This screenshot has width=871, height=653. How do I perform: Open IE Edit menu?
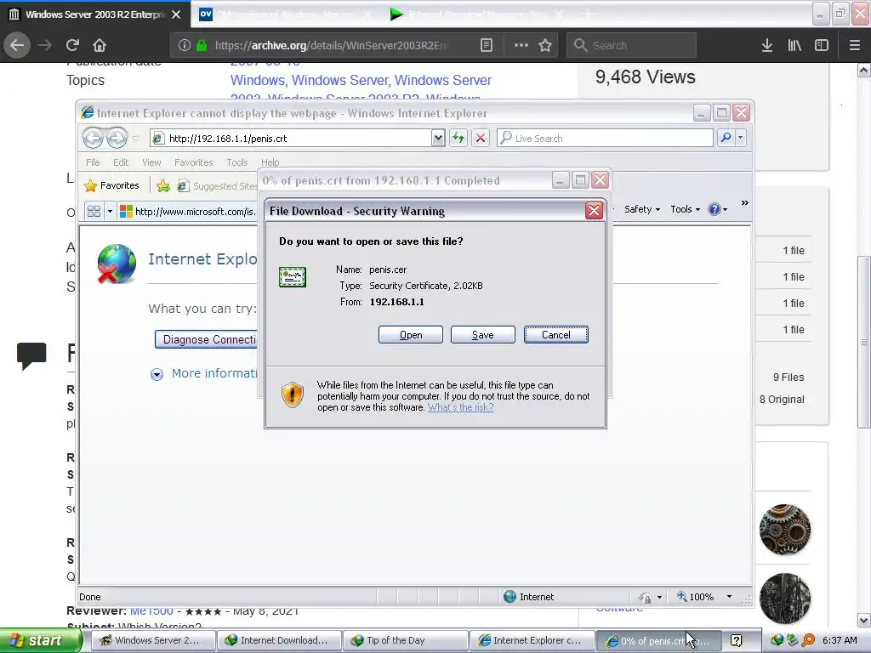121,162
